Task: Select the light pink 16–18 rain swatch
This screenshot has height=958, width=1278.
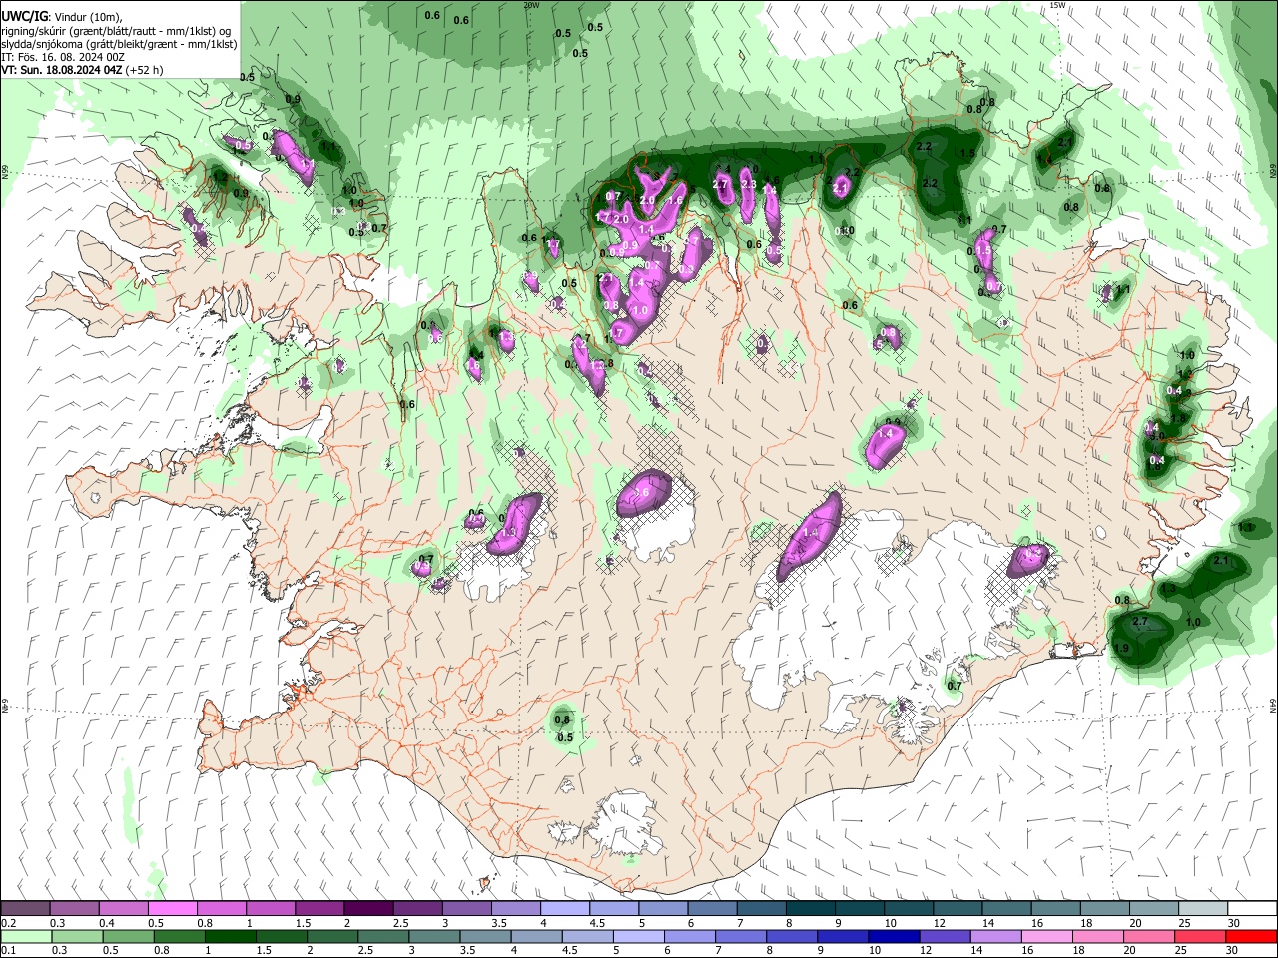Action: click(1047, 936)
